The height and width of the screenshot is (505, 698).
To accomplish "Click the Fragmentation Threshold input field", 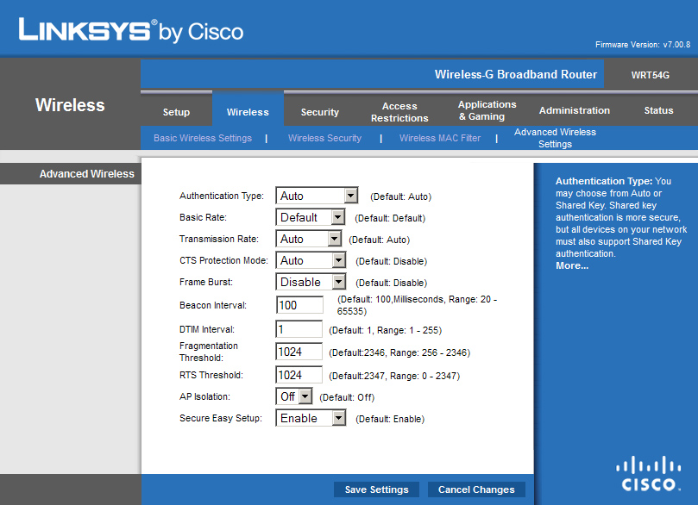I will coord(299,352).
